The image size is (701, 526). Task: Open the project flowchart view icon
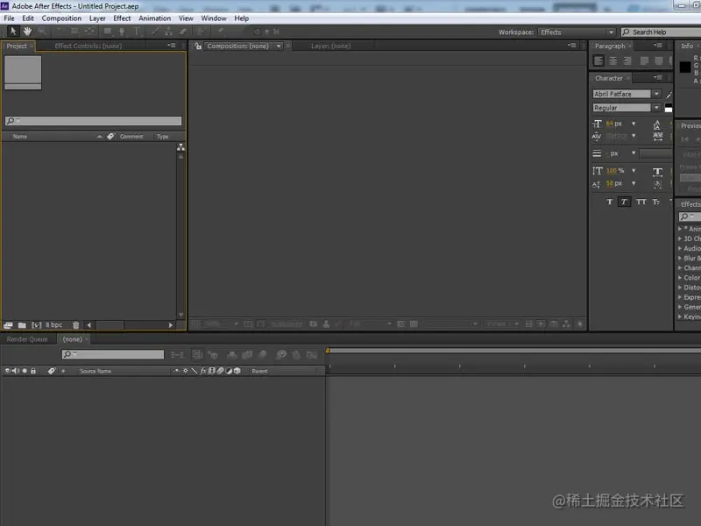point(181,147)
